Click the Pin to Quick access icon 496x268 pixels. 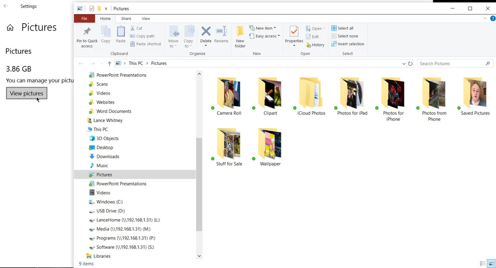(x=87, y=32)
